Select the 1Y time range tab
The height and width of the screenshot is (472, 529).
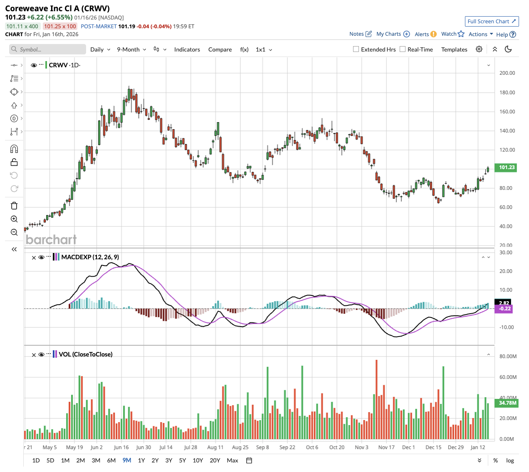(141, 460)
